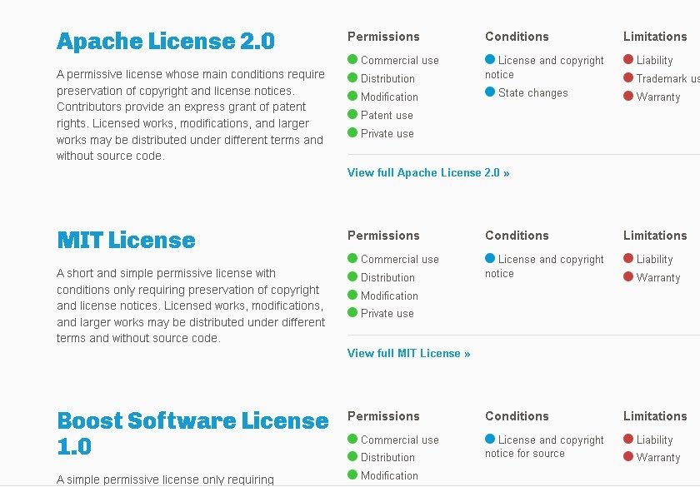The width and height of the screenshot is (700, 487).
Task: Click red dot beside Trademark use
Action: 628,77
